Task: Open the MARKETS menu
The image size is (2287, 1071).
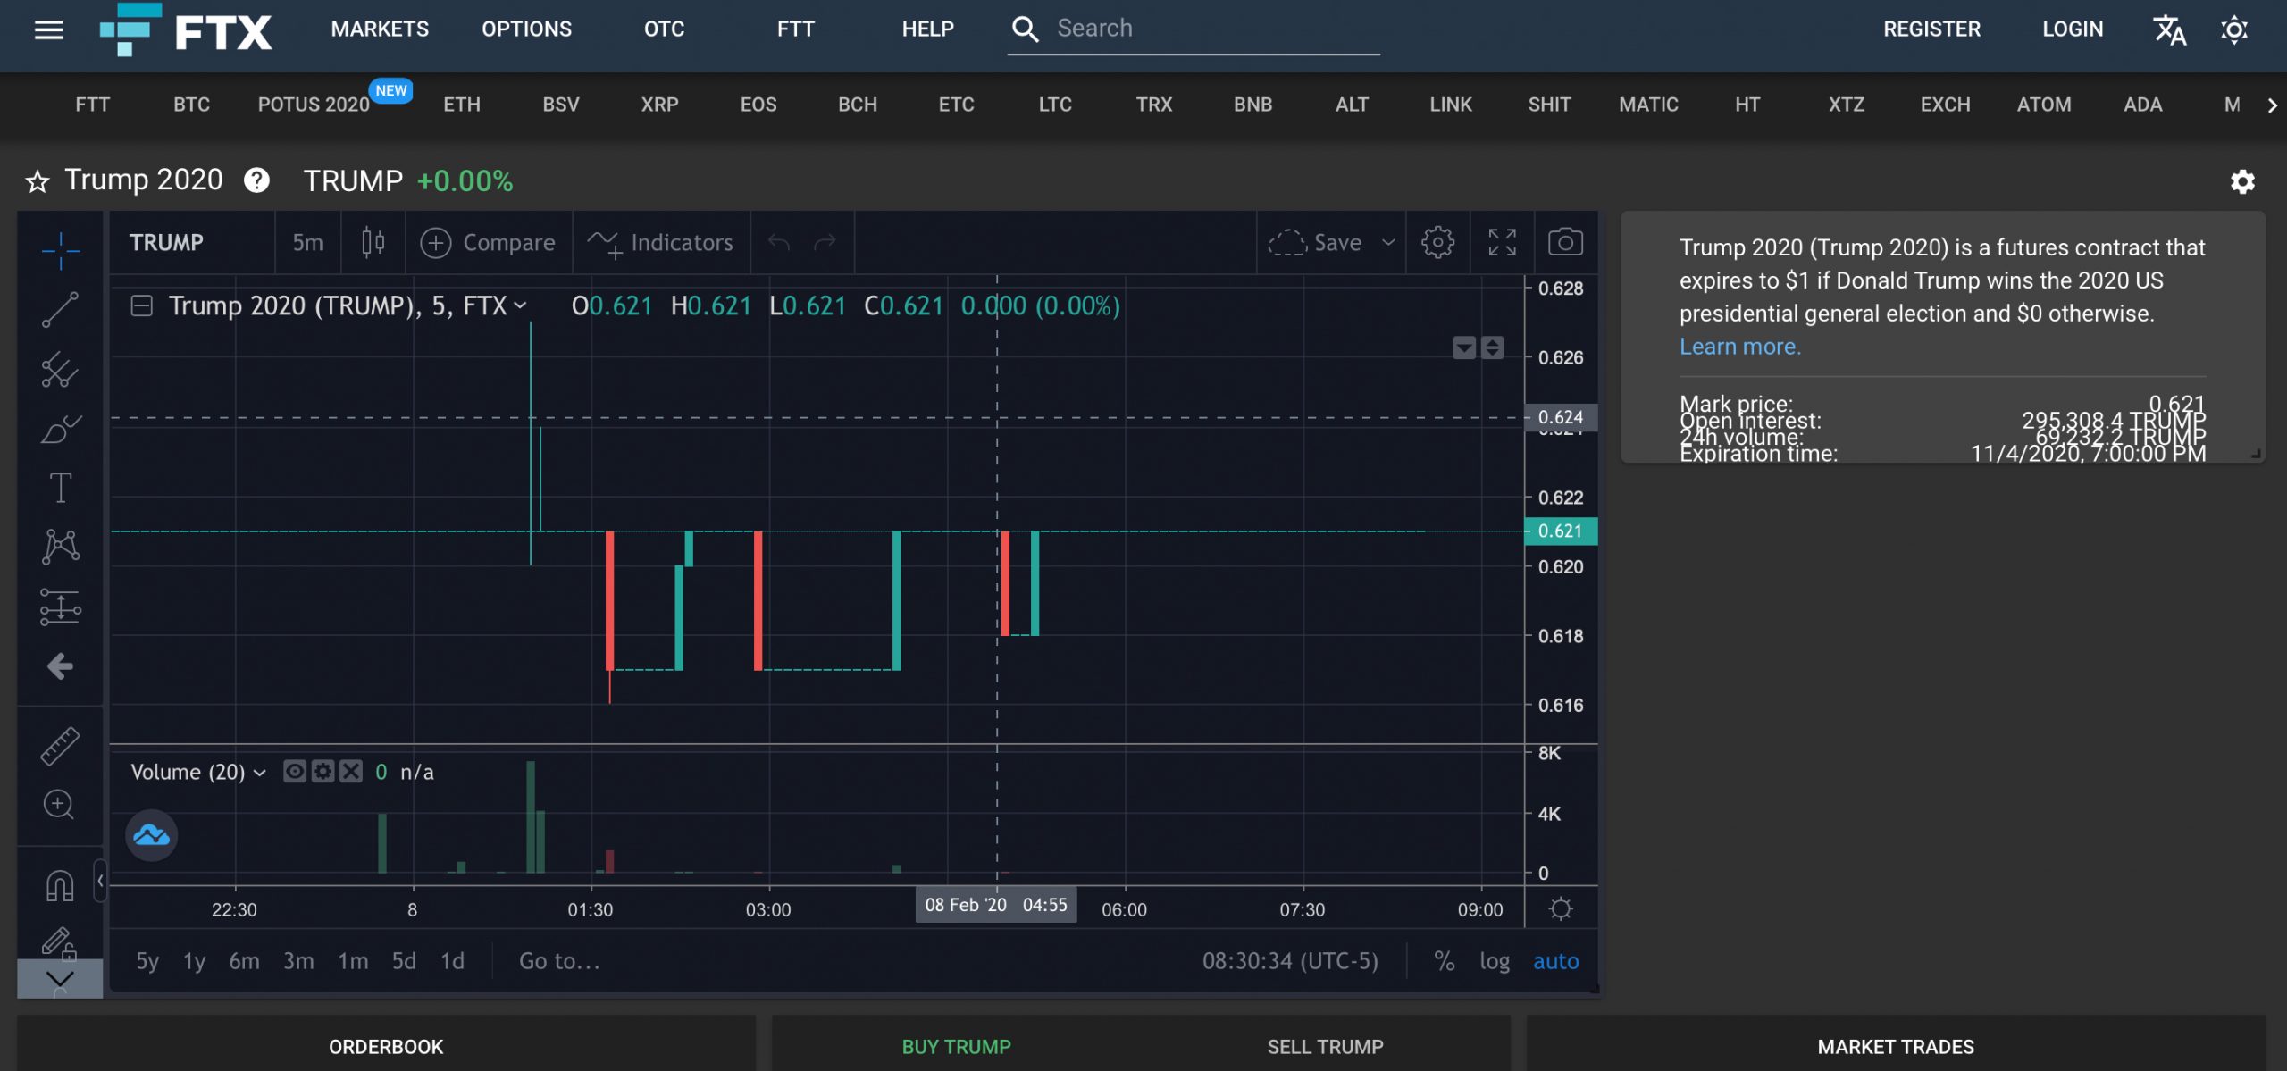Action: pyautogui.click(x=380, y=29)
